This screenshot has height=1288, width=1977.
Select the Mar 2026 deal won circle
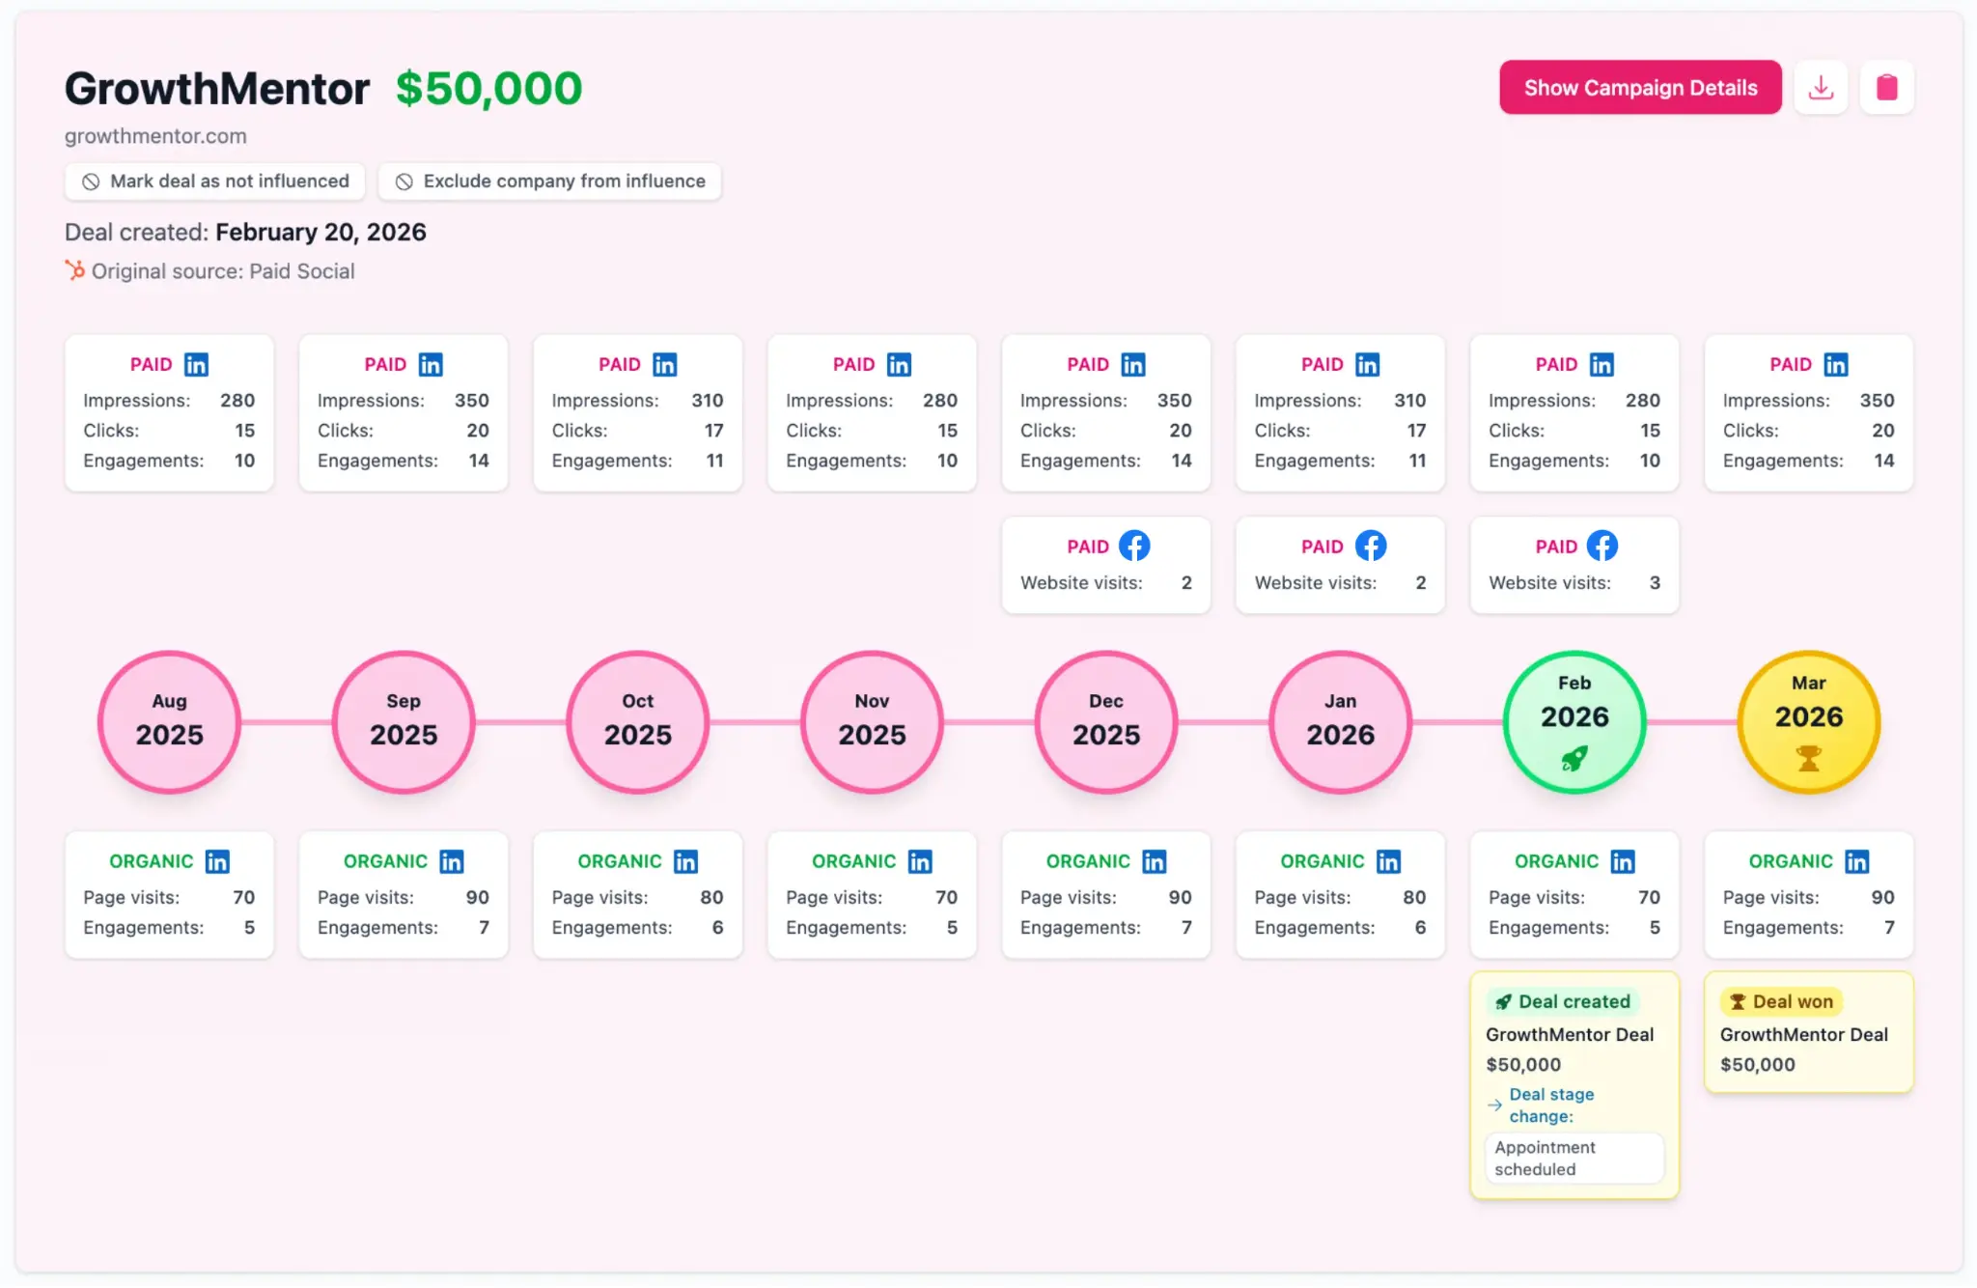tap(1809, 722)
